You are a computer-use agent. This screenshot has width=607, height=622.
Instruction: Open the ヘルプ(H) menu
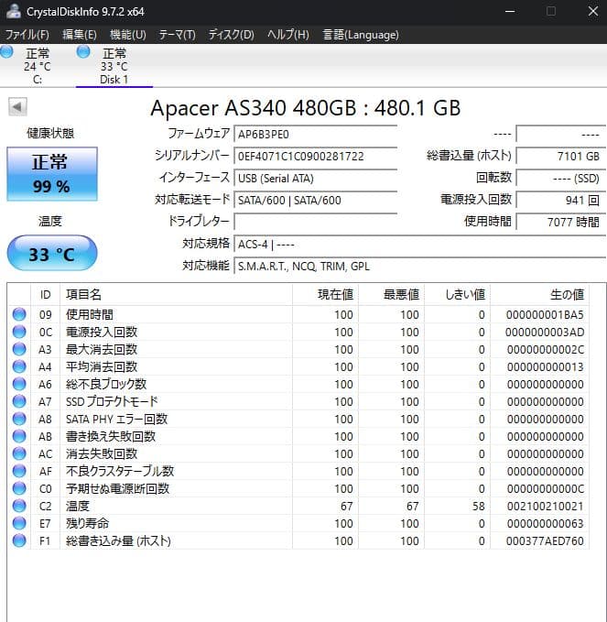tap(287, 35)
